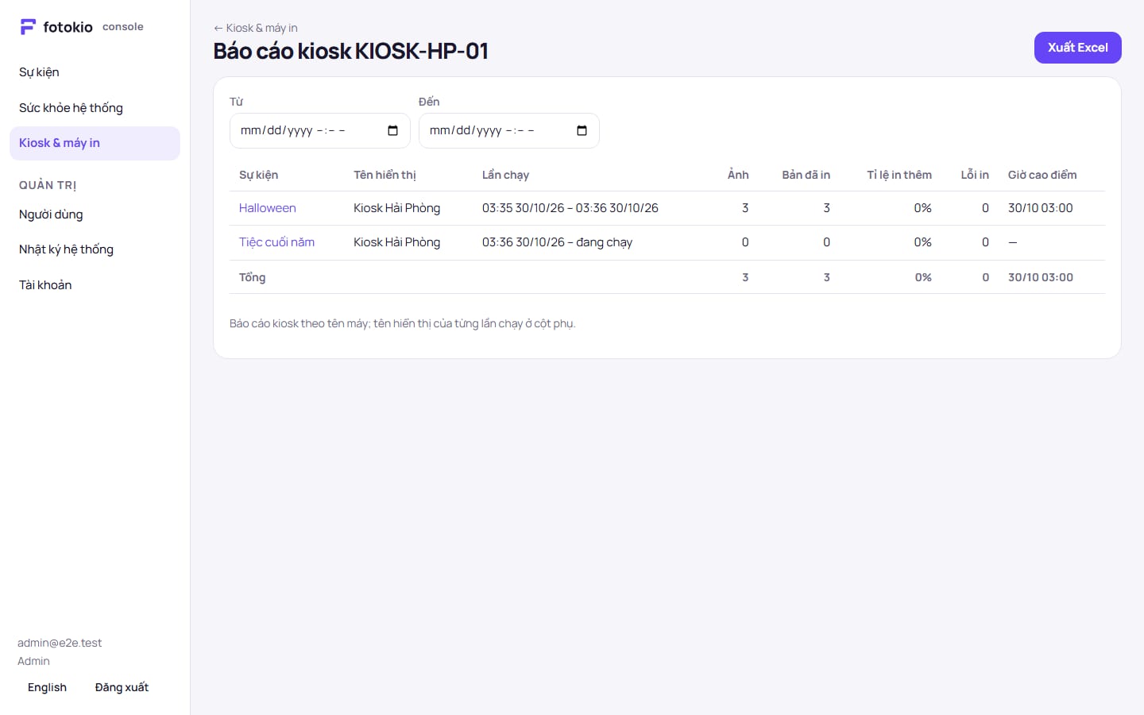Screen dimensions: 1144x715
Task: Click the fotokio logo icon
Action: (x=28, y=27)
